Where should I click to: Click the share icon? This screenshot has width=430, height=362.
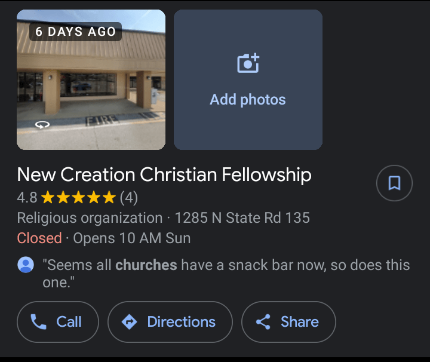click(x=263, y=322)
